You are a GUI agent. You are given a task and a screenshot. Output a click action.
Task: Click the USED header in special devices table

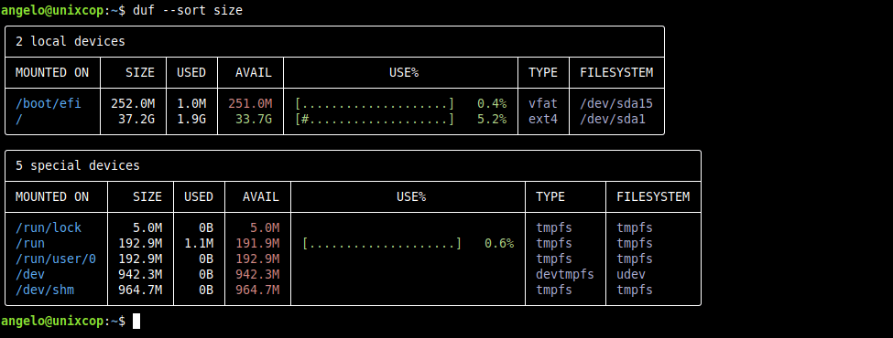199,196
